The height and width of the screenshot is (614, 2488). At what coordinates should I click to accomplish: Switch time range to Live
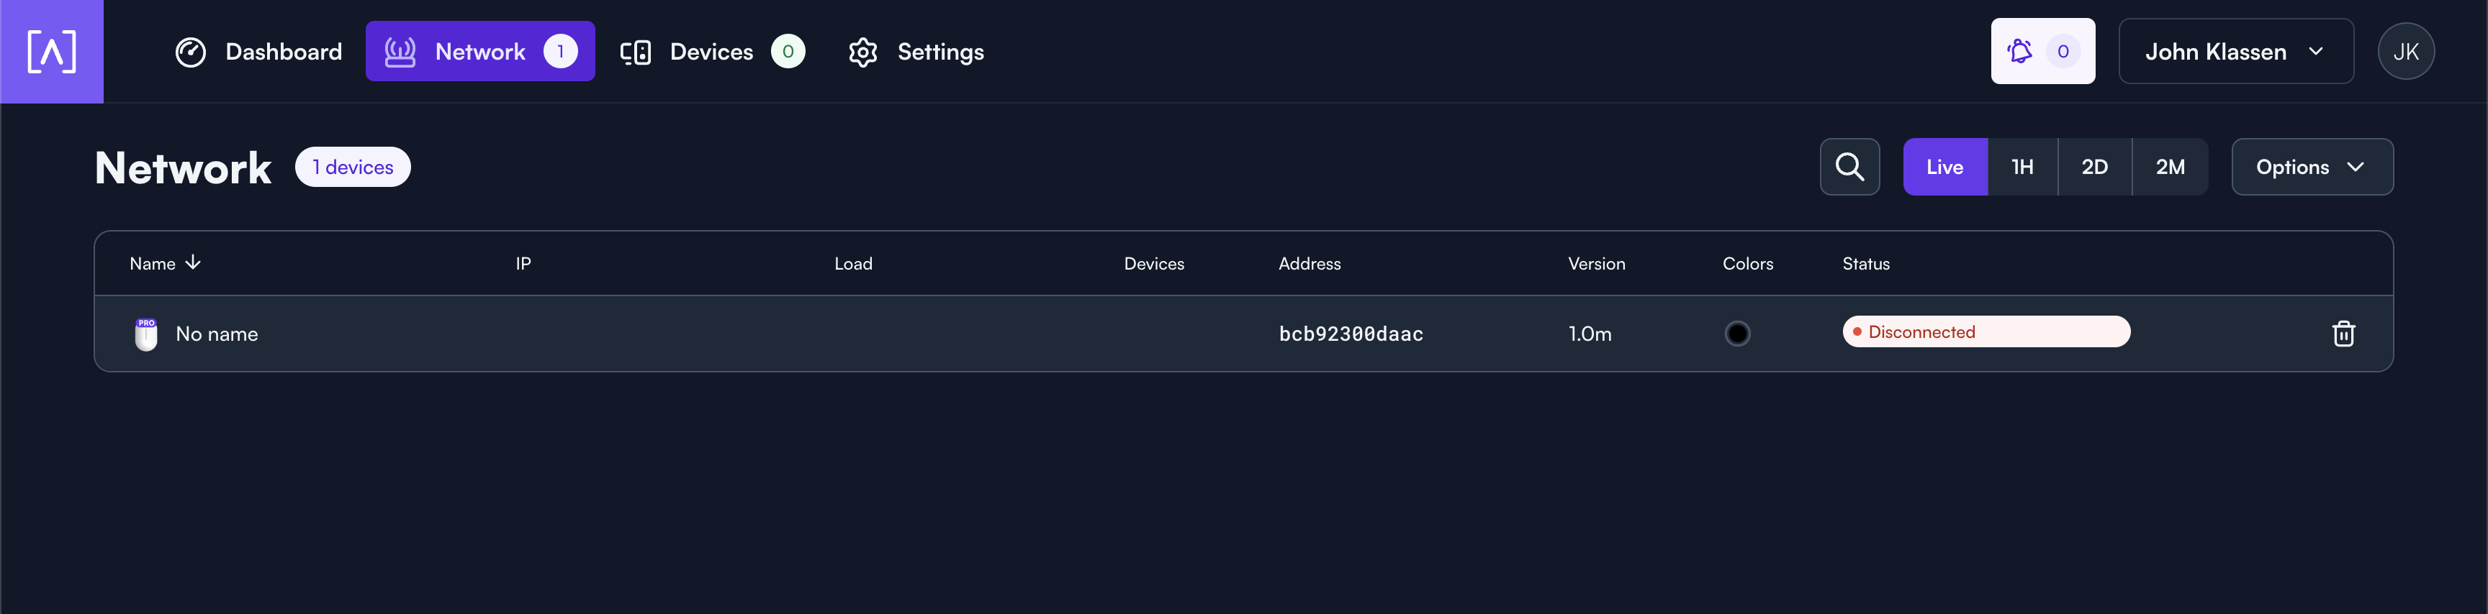[x=1944, y=167]
